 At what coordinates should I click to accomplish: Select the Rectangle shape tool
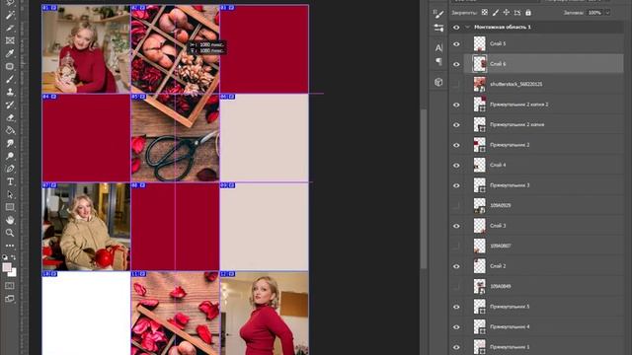10,207
